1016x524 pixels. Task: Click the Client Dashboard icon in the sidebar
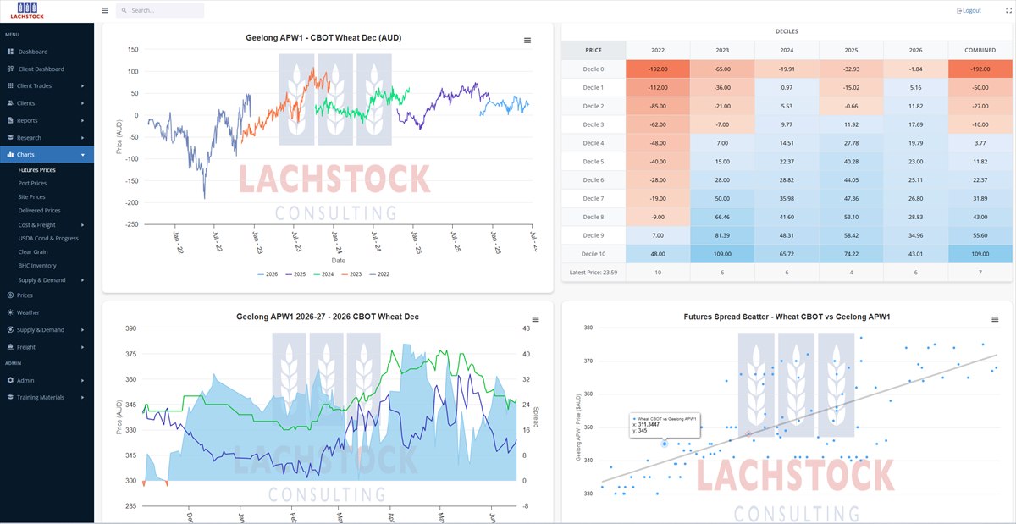[x=10, y=69]
